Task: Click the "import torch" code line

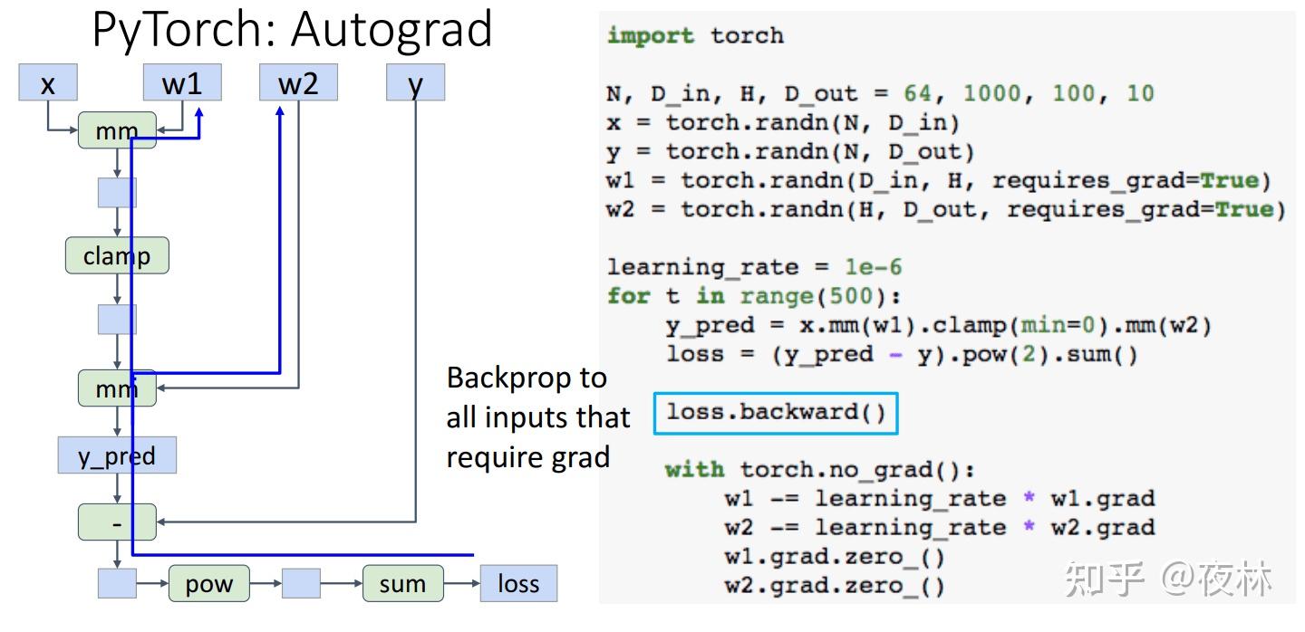Action: [695, 36]
